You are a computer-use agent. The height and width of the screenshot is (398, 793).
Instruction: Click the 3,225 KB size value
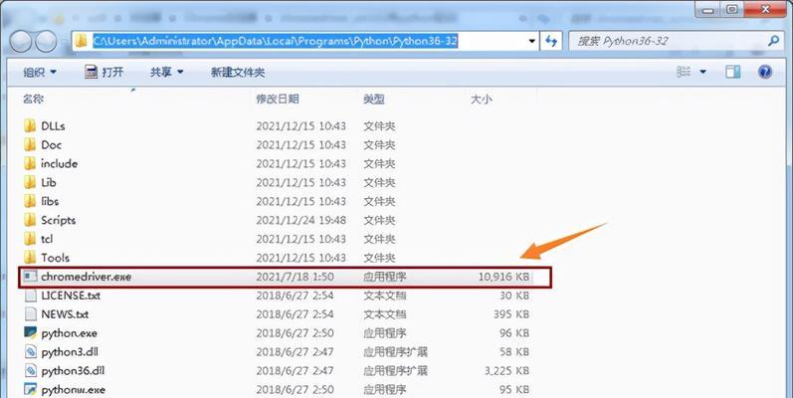(506, 371)
